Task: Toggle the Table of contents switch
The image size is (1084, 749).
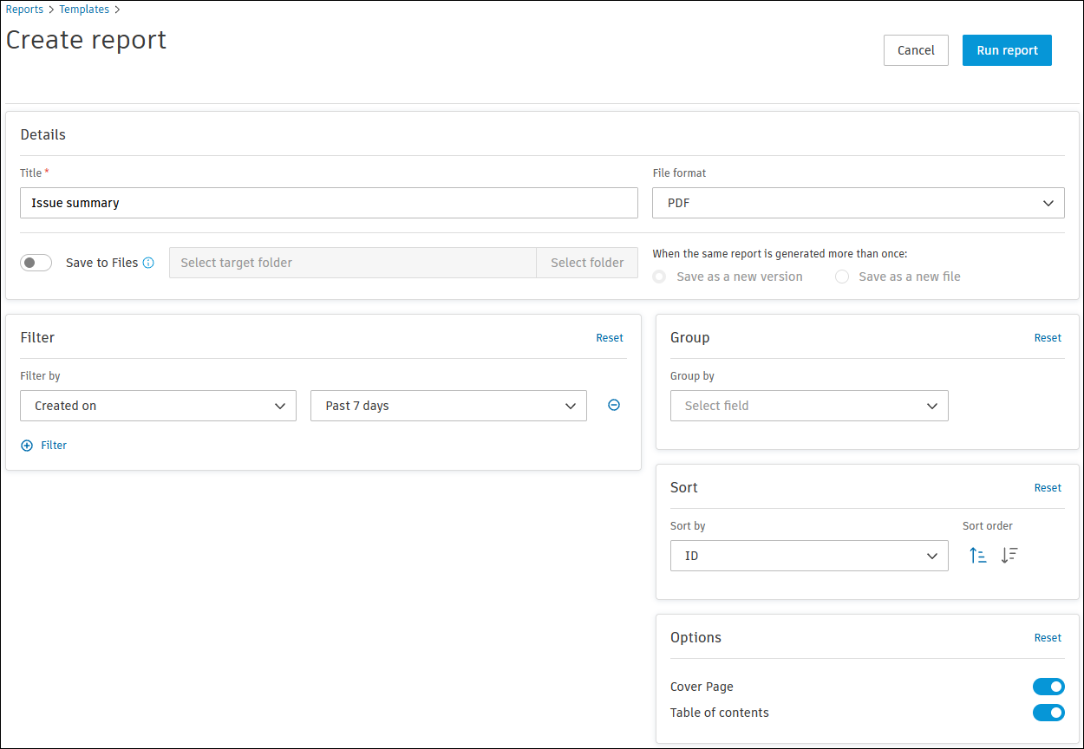Action: (1048, 713)
